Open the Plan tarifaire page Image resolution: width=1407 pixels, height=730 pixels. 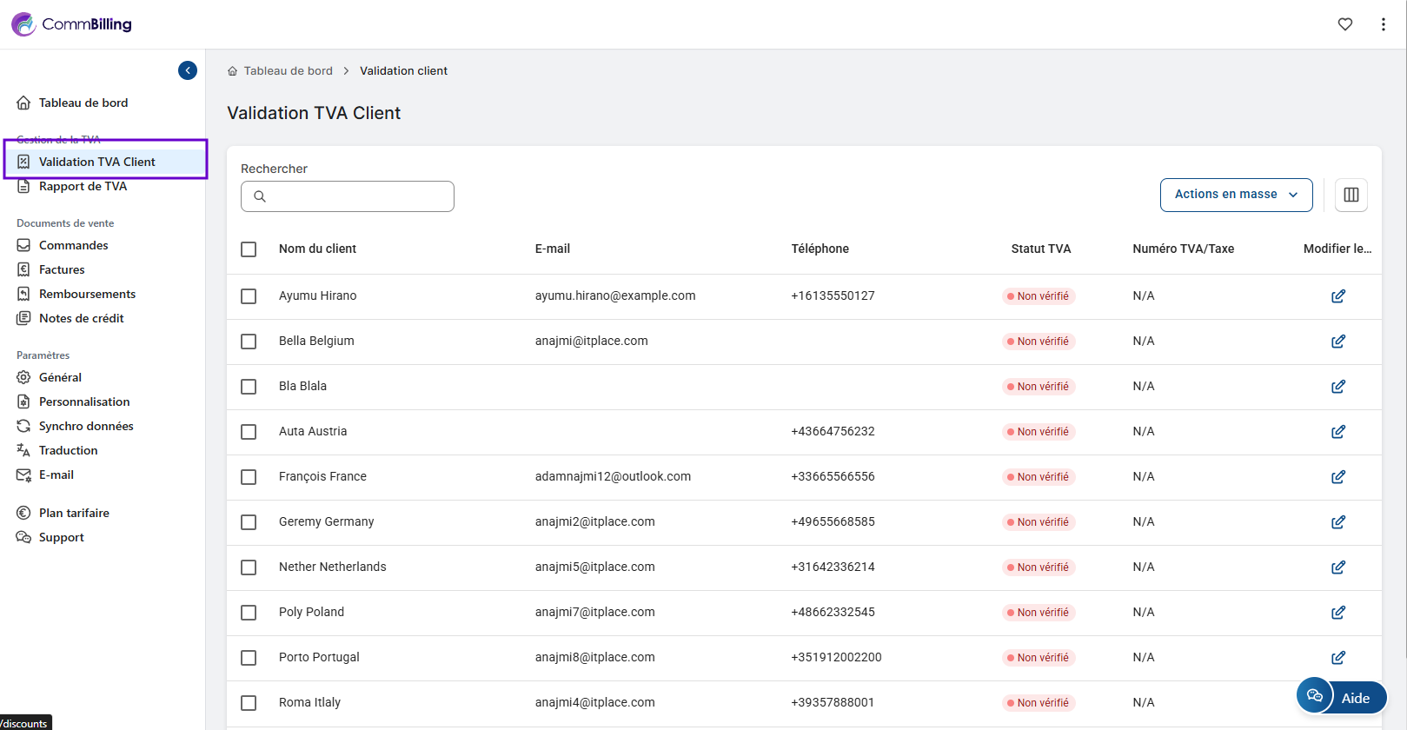74,513
